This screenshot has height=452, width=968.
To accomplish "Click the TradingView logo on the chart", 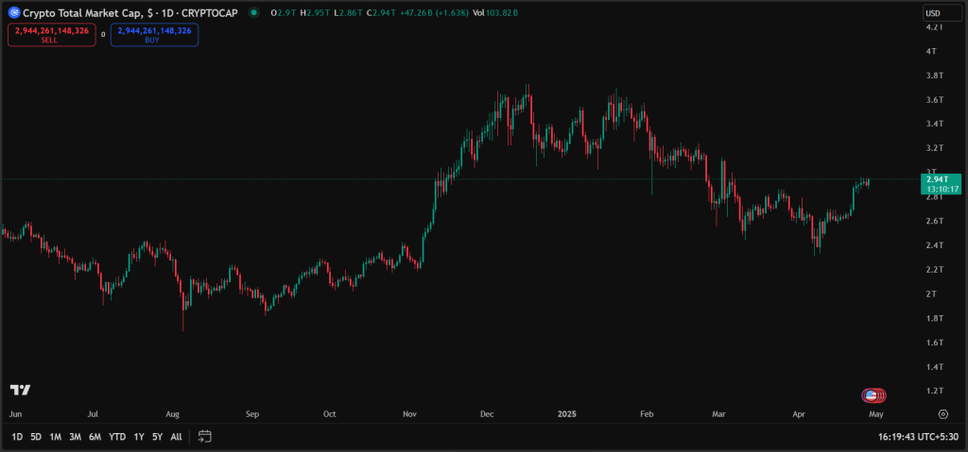I will (x=19, y=390).
